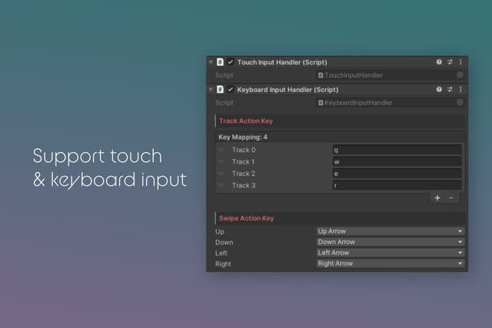
Task: Open help for Touch Input Handler
Action: (439, 62)
